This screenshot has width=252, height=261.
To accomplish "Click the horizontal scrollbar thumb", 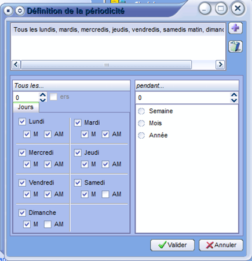I will point(107,64).
